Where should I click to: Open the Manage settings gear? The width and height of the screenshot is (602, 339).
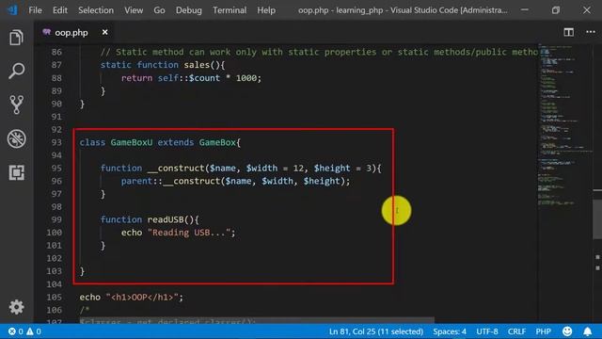[x=16, y=307]
